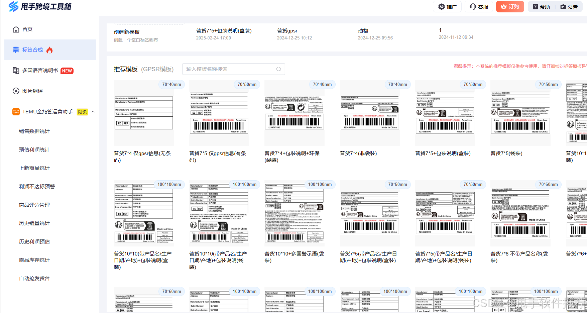This screenshot has height=313, width=587.
Task: Open 商品评分管理 in the sidebar
Action: (34, 205)
